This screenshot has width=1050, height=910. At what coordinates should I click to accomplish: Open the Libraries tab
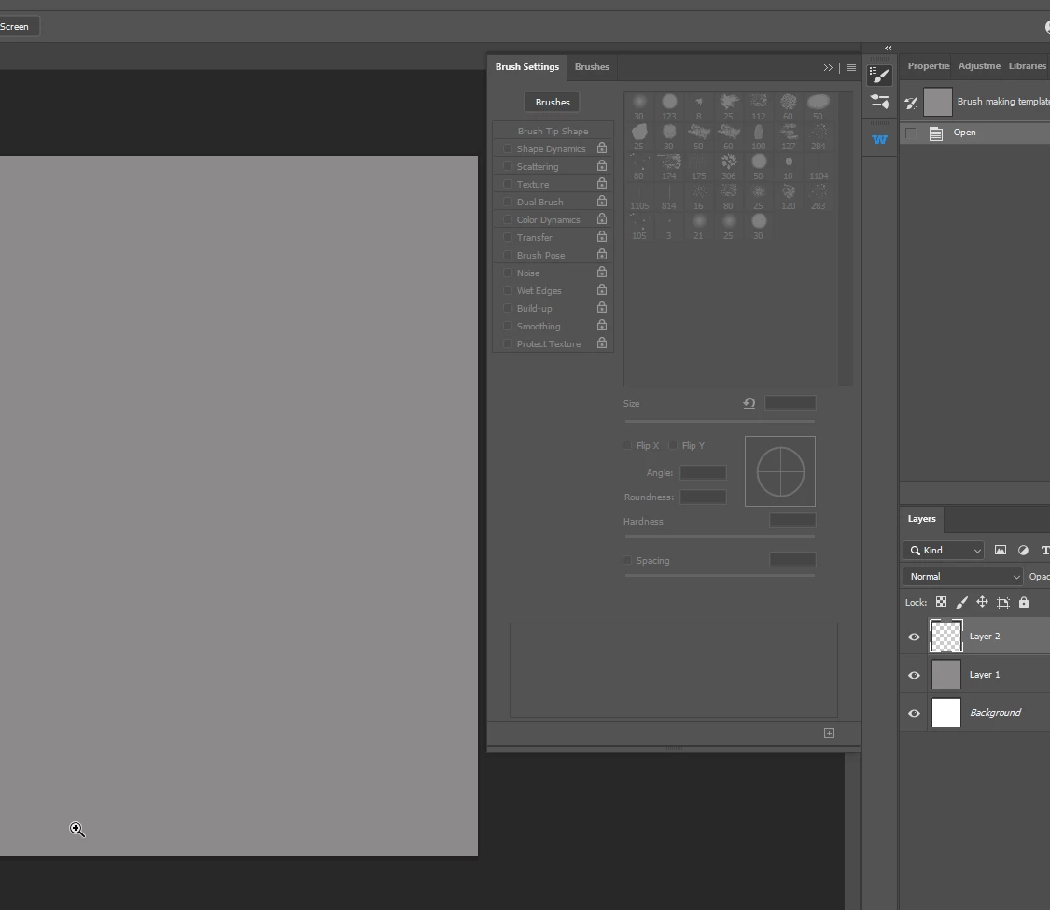click(x=1027, y=65)
